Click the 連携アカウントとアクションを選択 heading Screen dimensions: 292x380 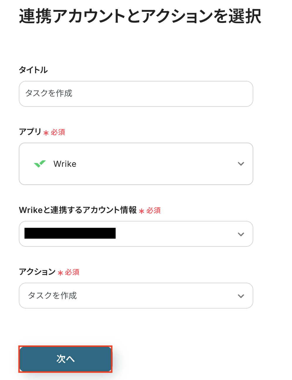point(140,16)
